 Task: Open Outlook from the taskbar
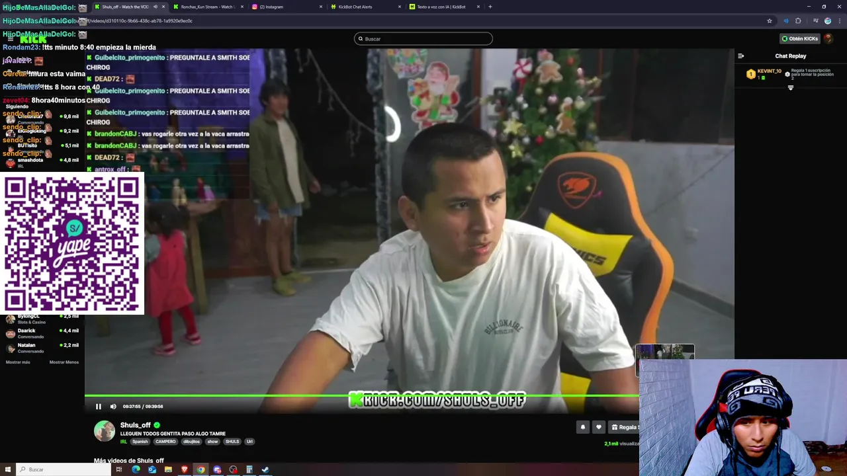pyautogui.click(x=152, y=469)
